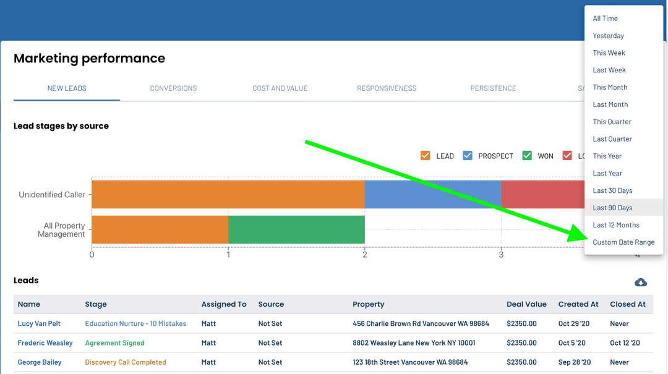Sort leads by Deal Value column
Image resolution: width=668 pixels, height=374 pixels.
pos(526,304)
